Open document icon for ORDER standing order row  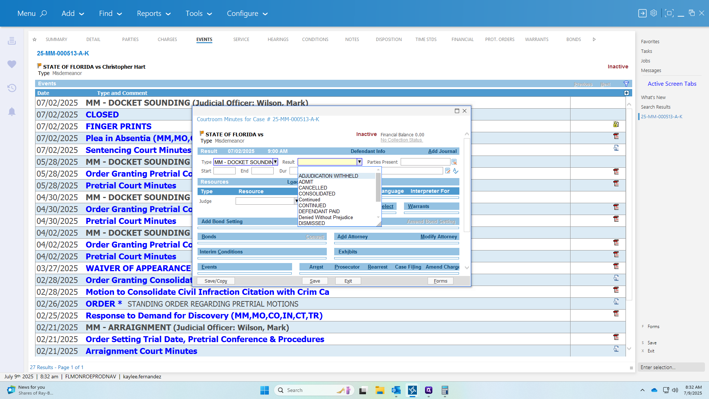616,302
